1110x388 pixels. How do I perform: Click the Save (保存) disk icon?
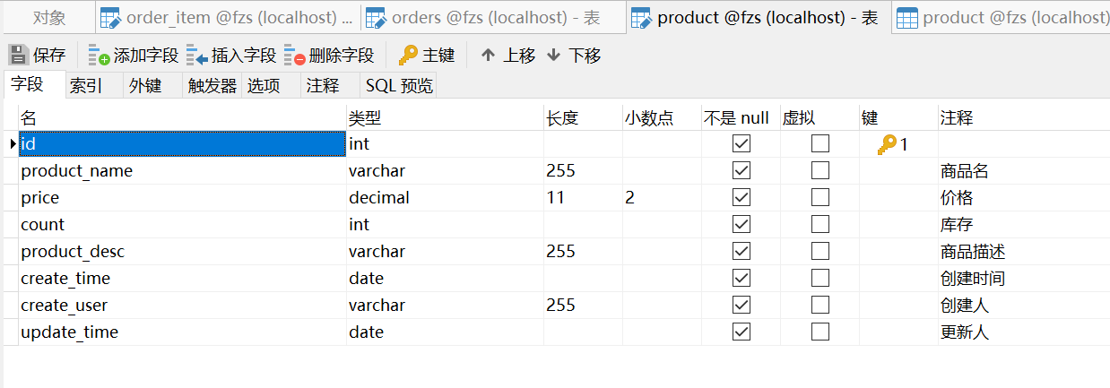[19, 56]
